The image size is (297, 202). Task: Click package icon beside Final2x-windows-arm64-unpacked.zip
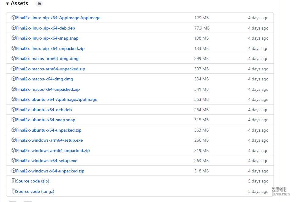tap(14, 150)
